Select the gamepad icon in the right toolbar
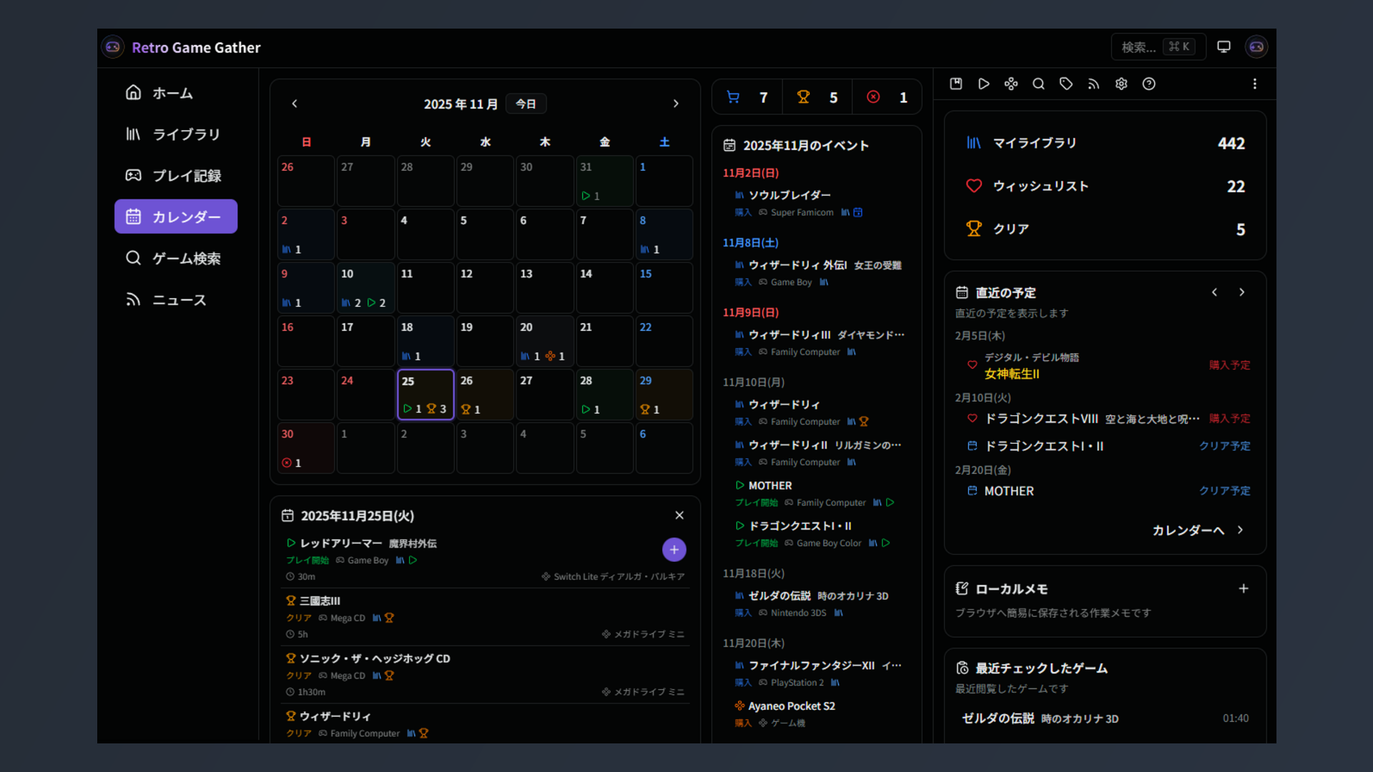Screen dimensions: 1373x772 click(1011, 84)
